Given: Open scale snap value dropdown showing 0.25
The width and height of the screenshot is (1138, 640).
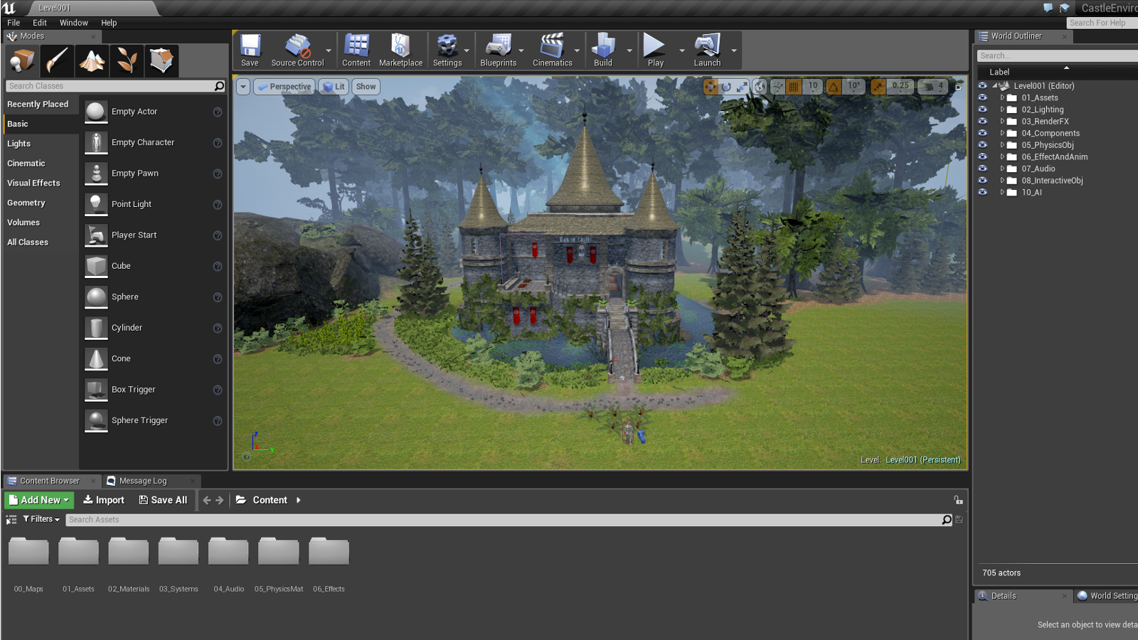Looking at the screenshot, I should click(900, 87).
